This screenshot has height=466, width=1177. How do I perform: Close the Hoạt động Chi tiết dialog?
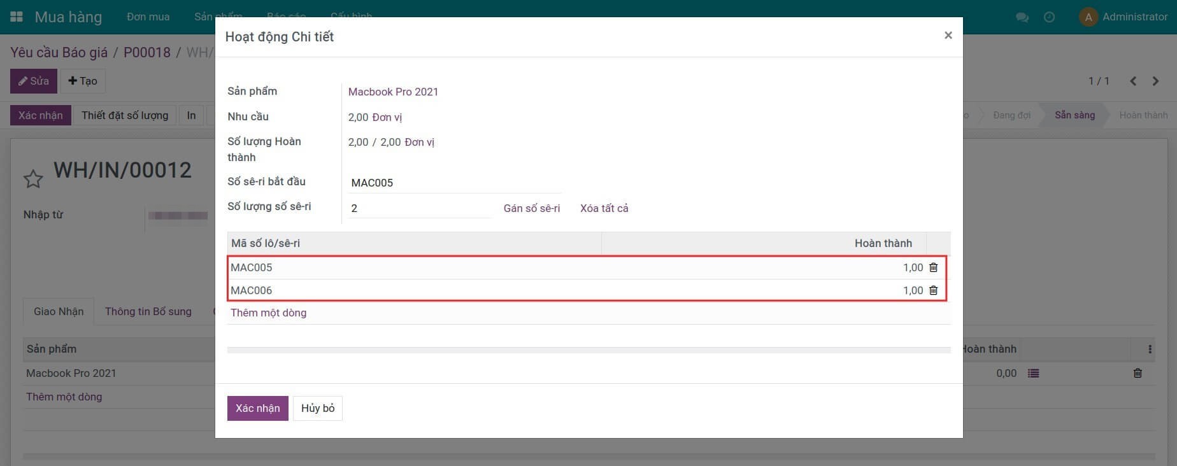point(948,36)
